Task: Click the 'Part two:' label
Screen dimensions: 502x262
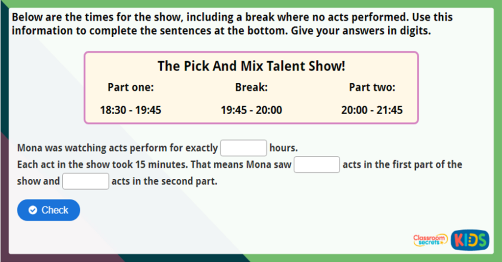Action: pos(372,88)
